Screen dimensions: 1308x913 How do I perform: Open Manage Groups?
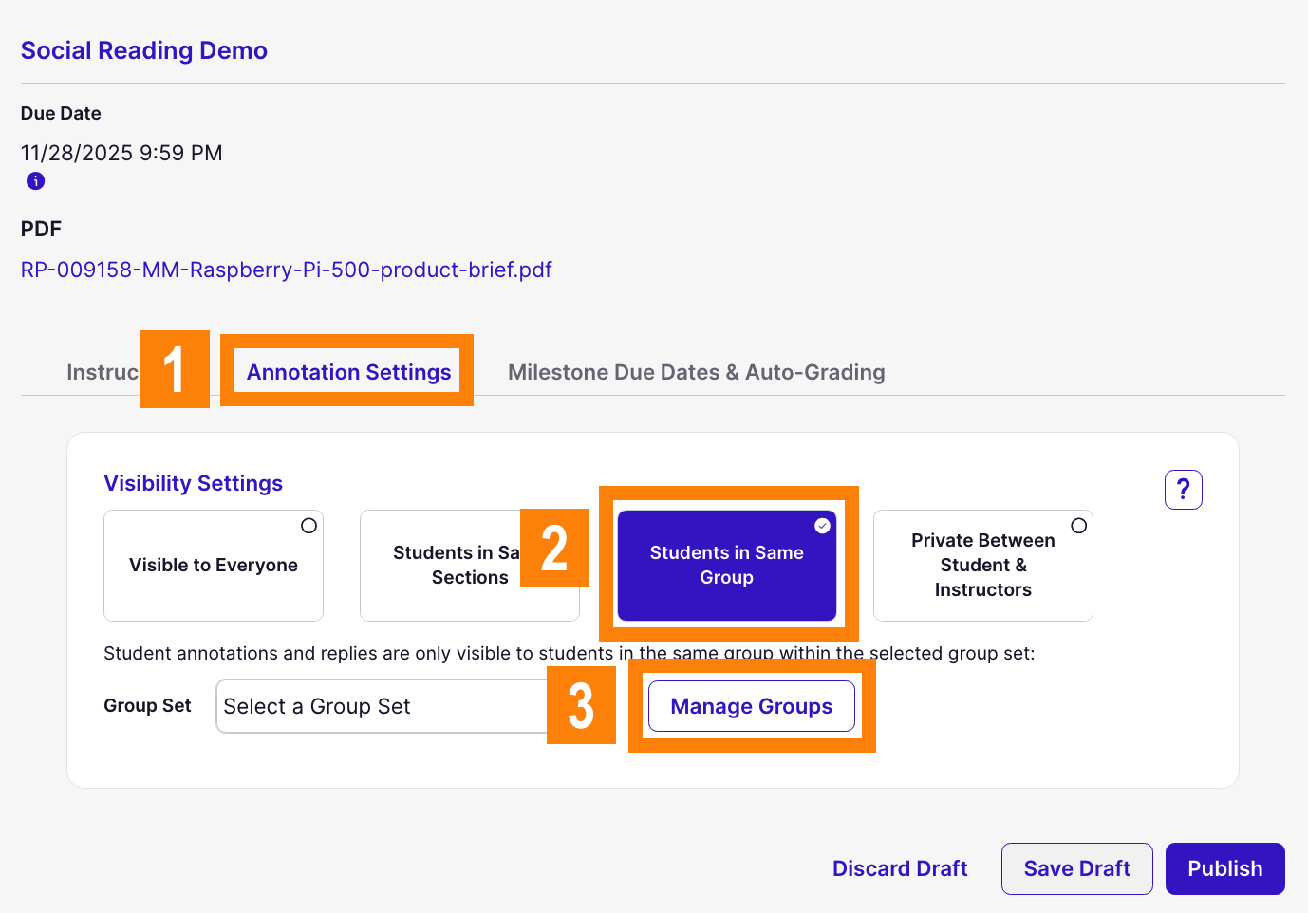[x=751, y=706]
